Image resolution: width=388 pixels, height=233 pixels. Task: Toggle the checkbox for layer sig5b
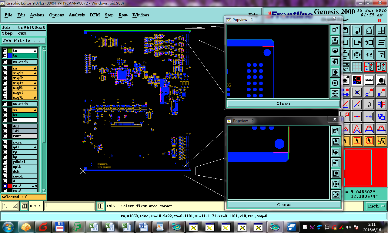[5, 88]
